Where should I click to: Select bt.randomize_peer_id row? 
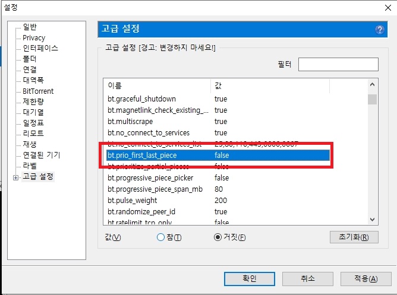[x=218, y=211]
